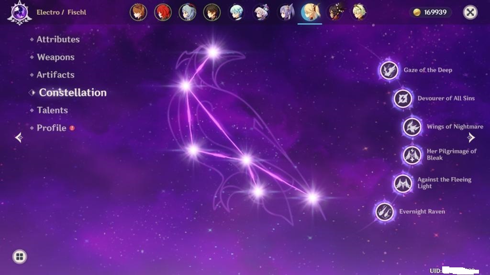This screenshot has height=275, width=490.
Task: Go to previous character with left arrow
Action: click(x=19, y=137)
